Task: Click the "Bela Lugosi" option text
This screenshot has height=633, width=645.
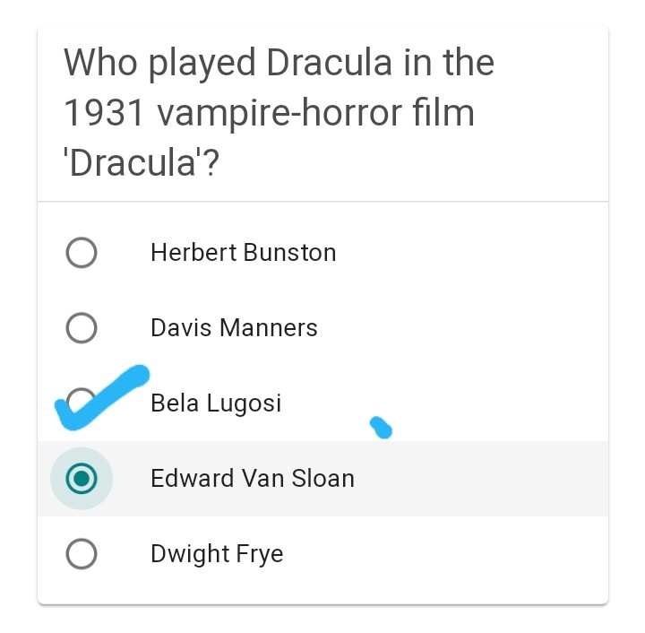Action: pos(216,403)
